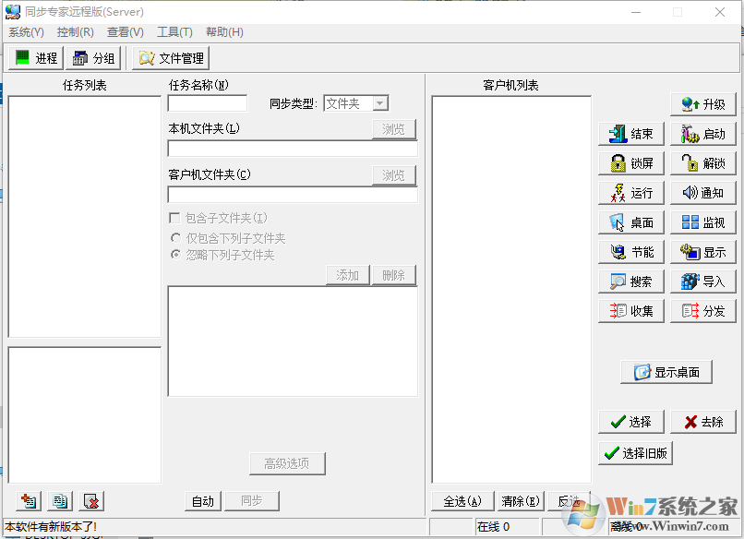Image resolution: width=744 pixels, height=539 pixels.
Task: Open 文件管理 file manager
Action: 171,58
